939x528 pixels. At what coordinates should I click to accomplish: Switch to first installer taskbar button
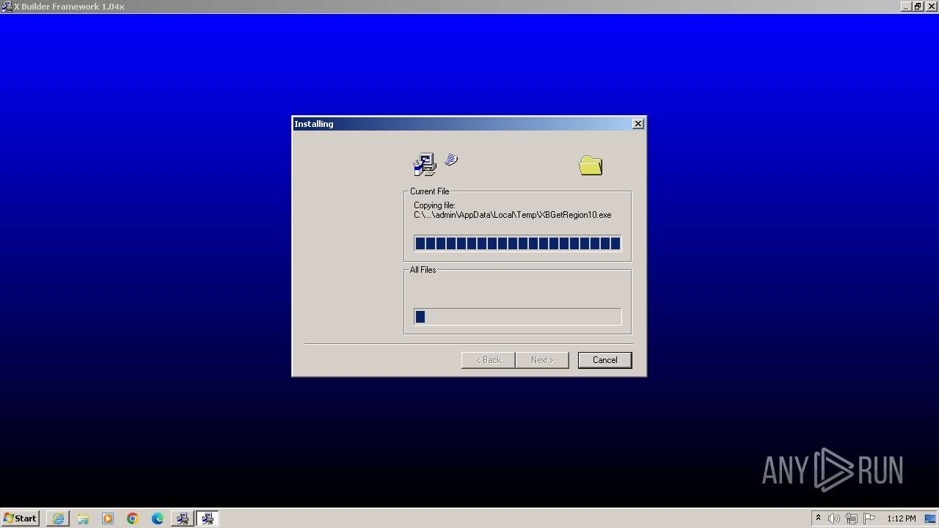click(x=182, y=518)
